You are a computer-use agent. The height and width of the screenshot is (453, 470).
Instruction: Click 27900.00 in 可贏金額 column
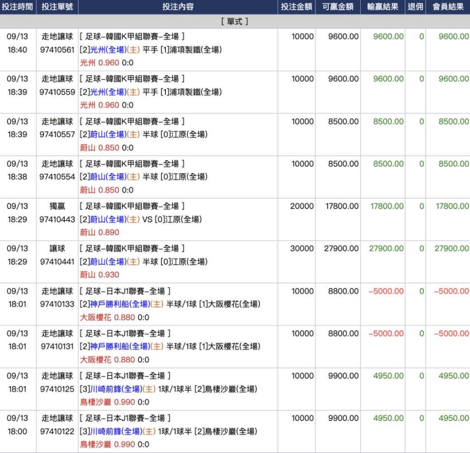[341, 248]
